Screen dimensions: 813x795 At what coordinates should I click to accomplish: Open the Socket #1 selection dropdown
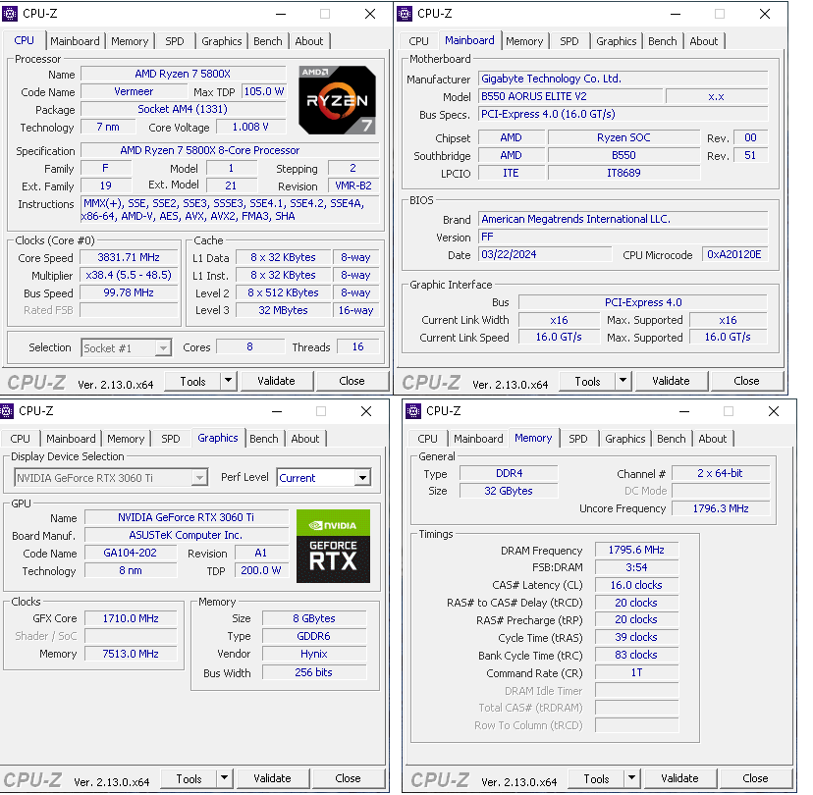(127, 348)
